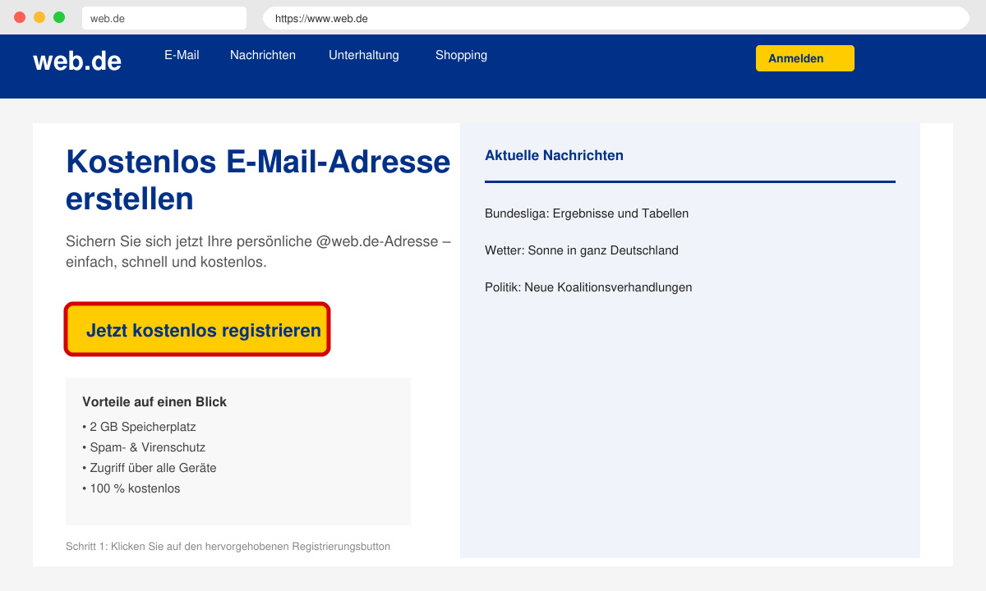Viewport: 986px width, 591px height.
Task: Click Jetzt kostenlos registrieren button
Action: pyautogui.click(x=197, y=330)
